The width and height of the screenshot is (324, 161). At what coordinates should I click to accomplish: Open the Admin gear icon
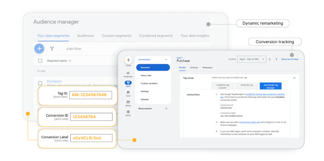[x=128, y=112]
